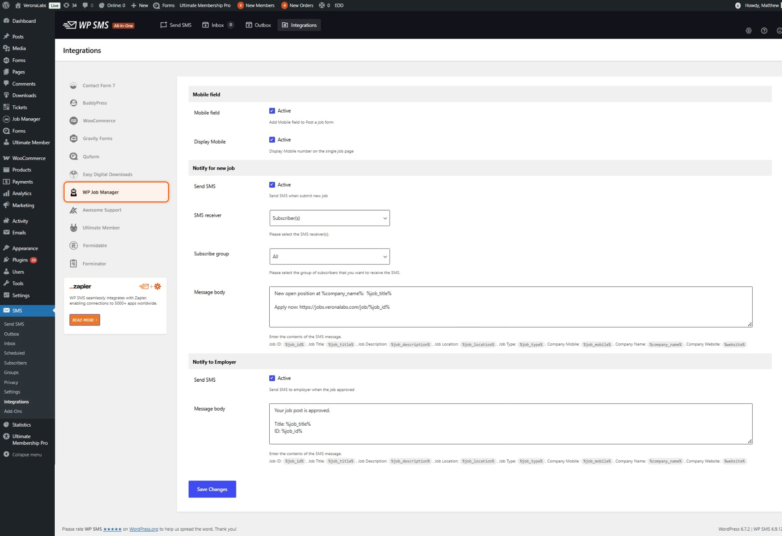This screenshot has height=536, width=782.
Task: Click the Save Changes button
Action: click(212, 489)
